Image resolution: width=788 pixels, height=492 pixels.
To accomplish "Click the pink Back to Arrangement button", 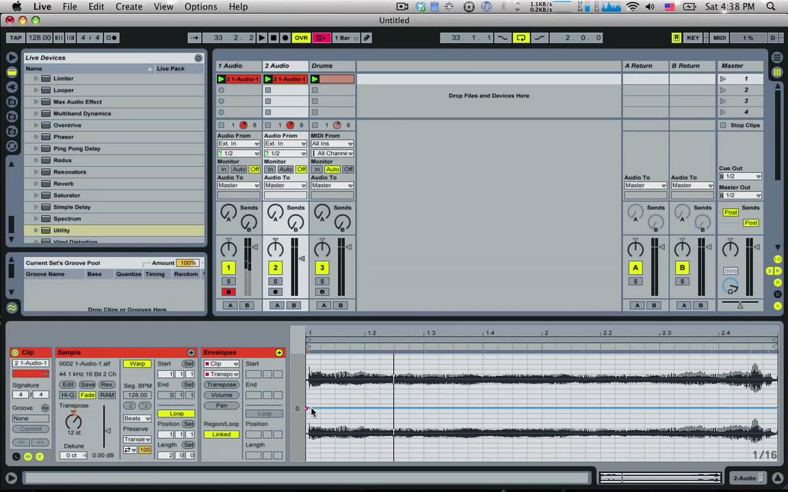I will click(321, 38).
